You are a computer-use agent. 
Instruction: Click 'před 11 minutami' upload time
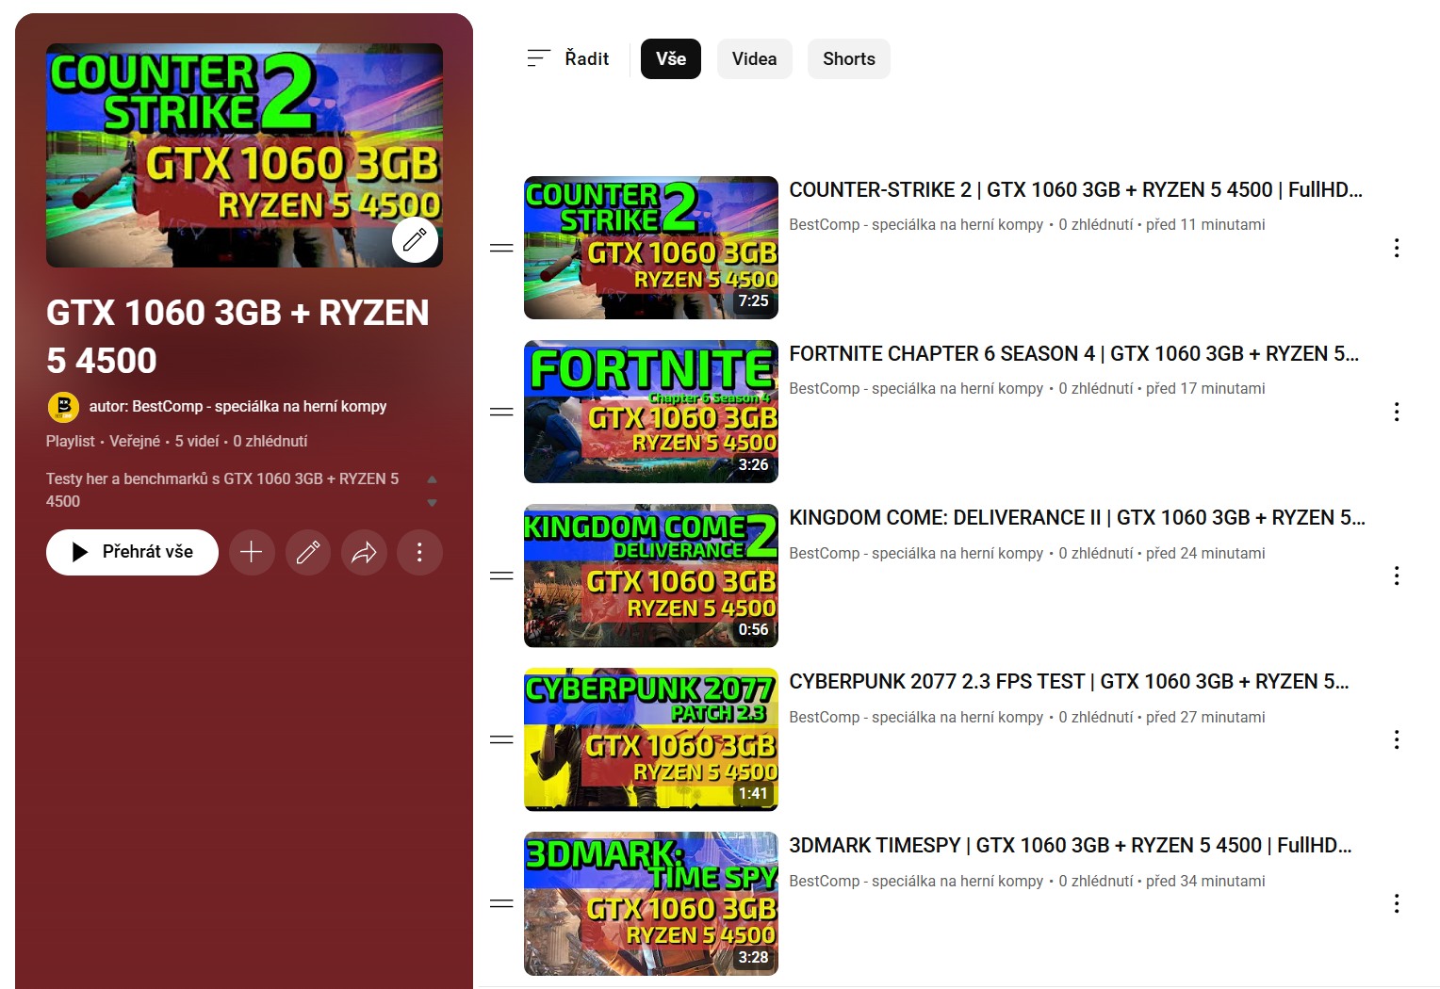click(x=1205, y=225)
